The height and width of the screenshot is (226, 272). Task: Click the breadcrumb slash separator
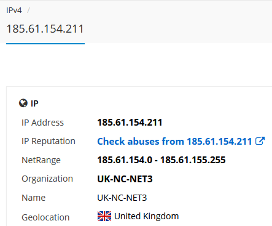(28, 10)
